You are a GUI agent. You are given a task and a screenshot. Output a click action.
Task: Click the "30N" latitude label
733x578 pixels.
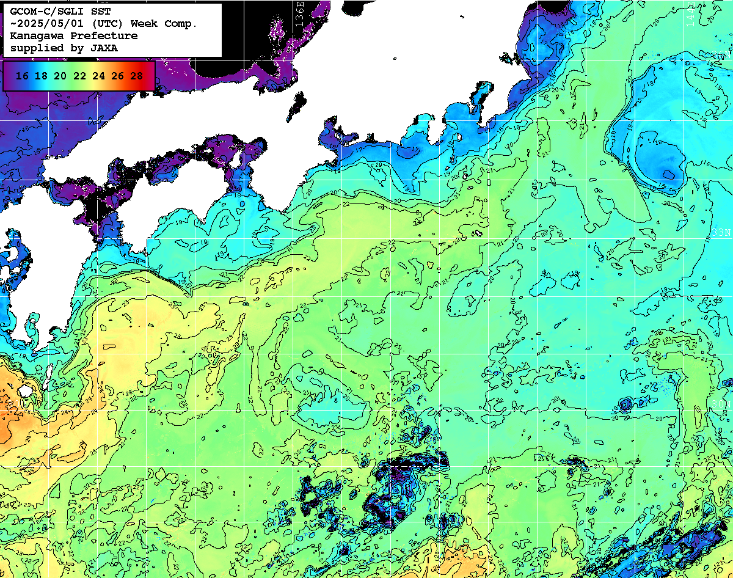click(722, 404)
